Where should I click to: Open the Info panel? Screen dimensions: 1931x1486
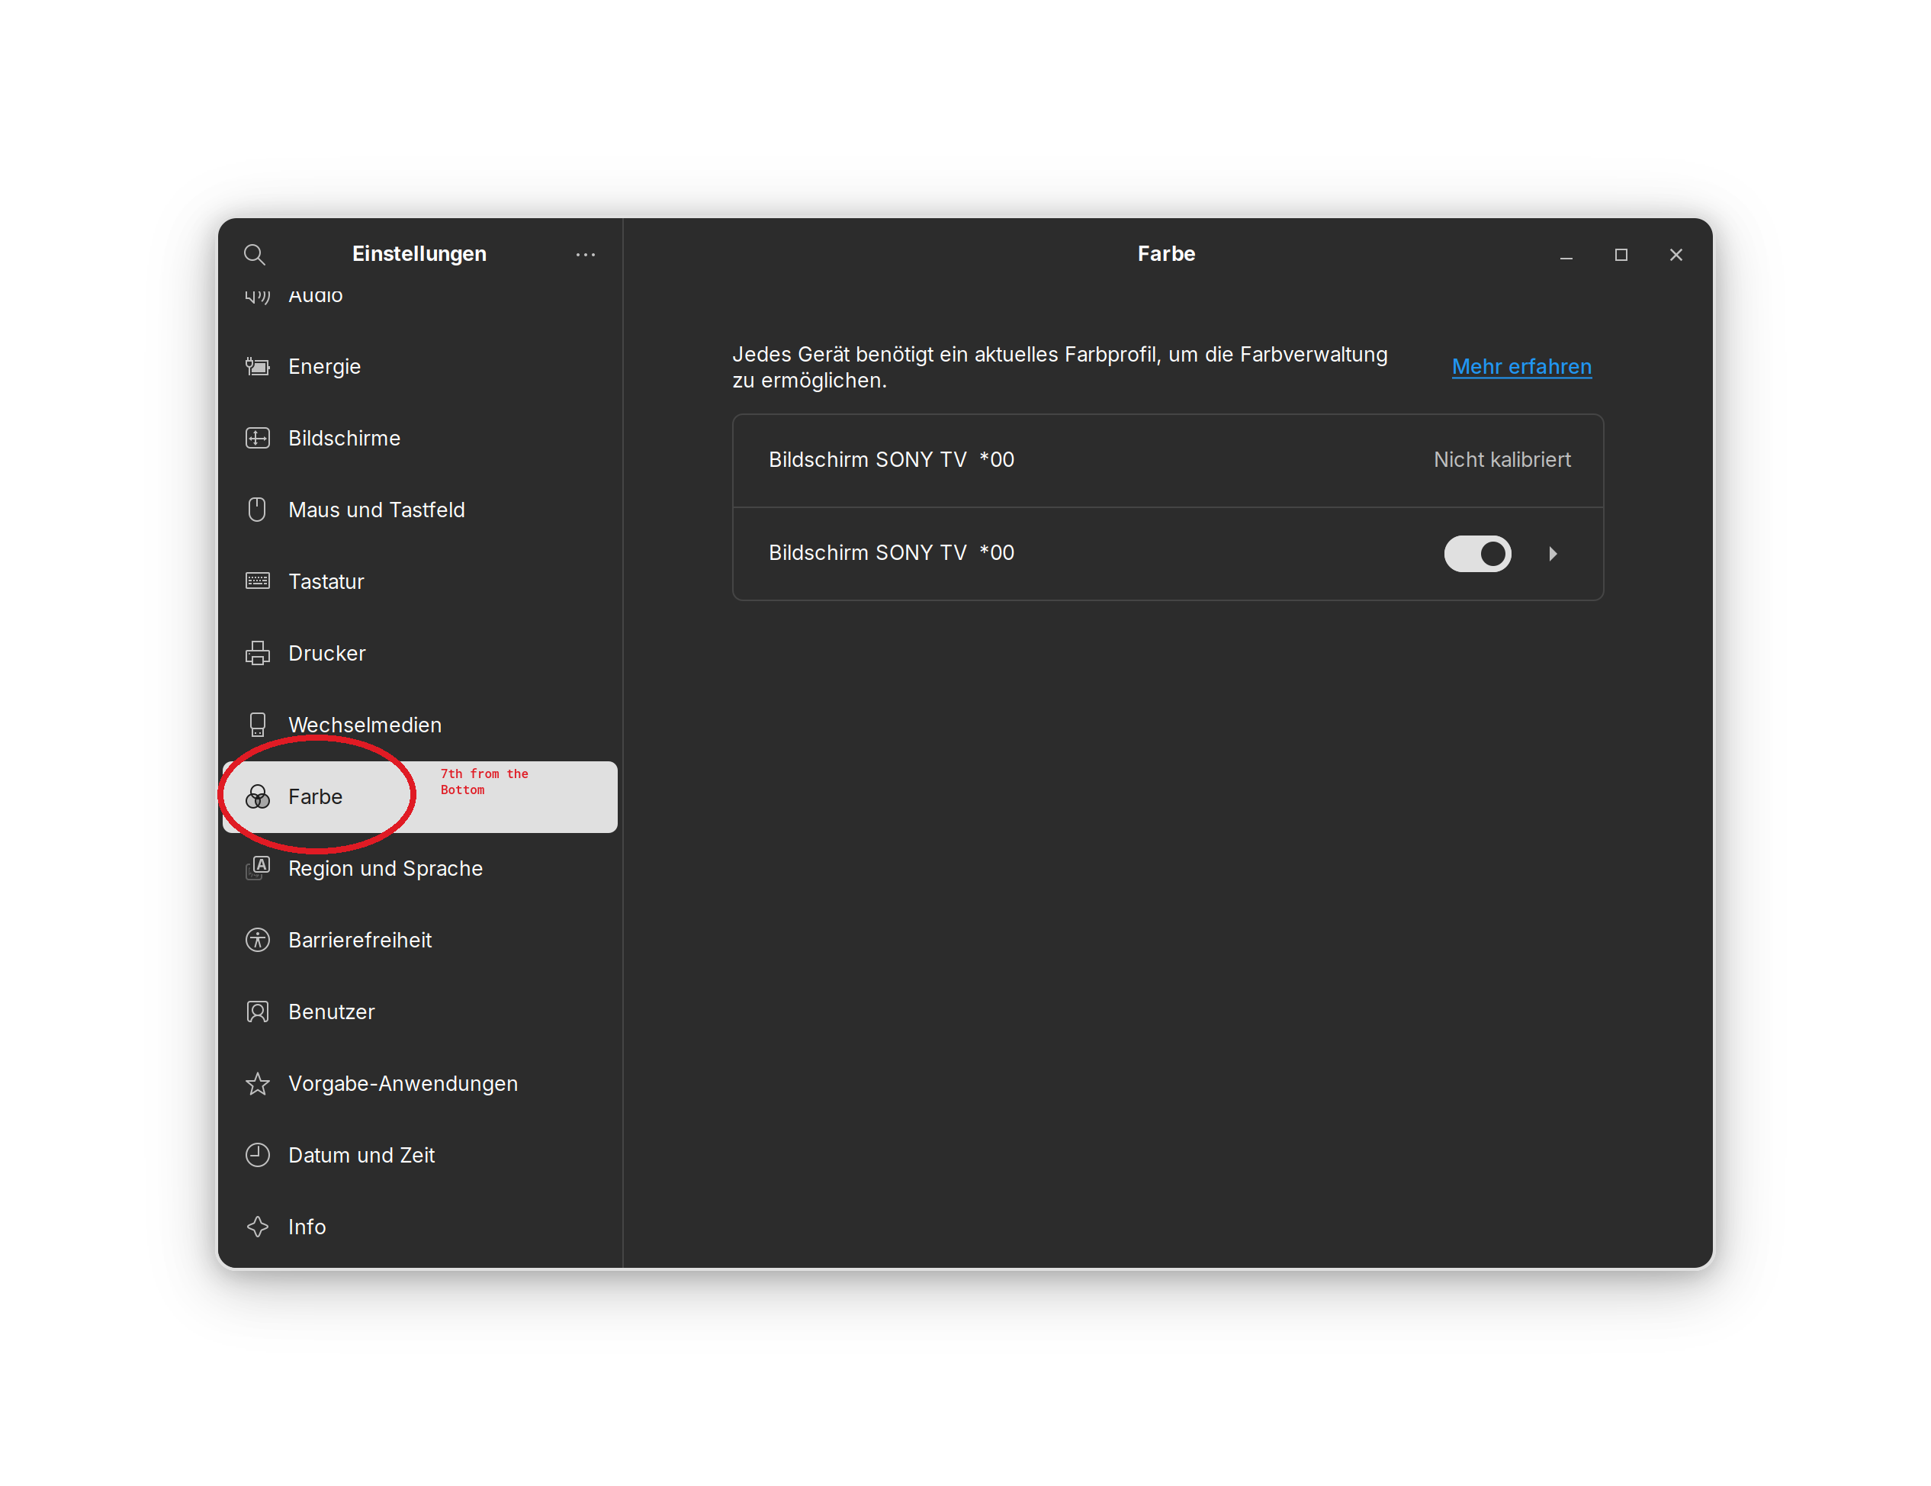click(420, 1227)
